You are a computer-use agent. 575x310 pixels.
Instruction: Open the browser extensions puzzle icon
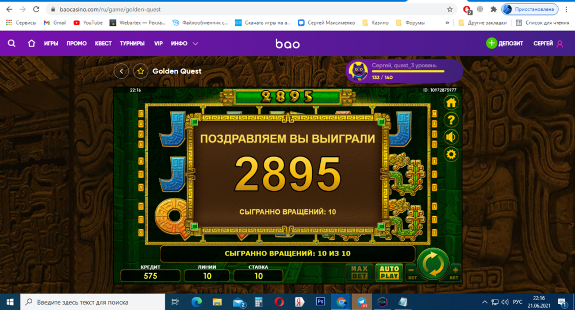[x=493, y=9]
